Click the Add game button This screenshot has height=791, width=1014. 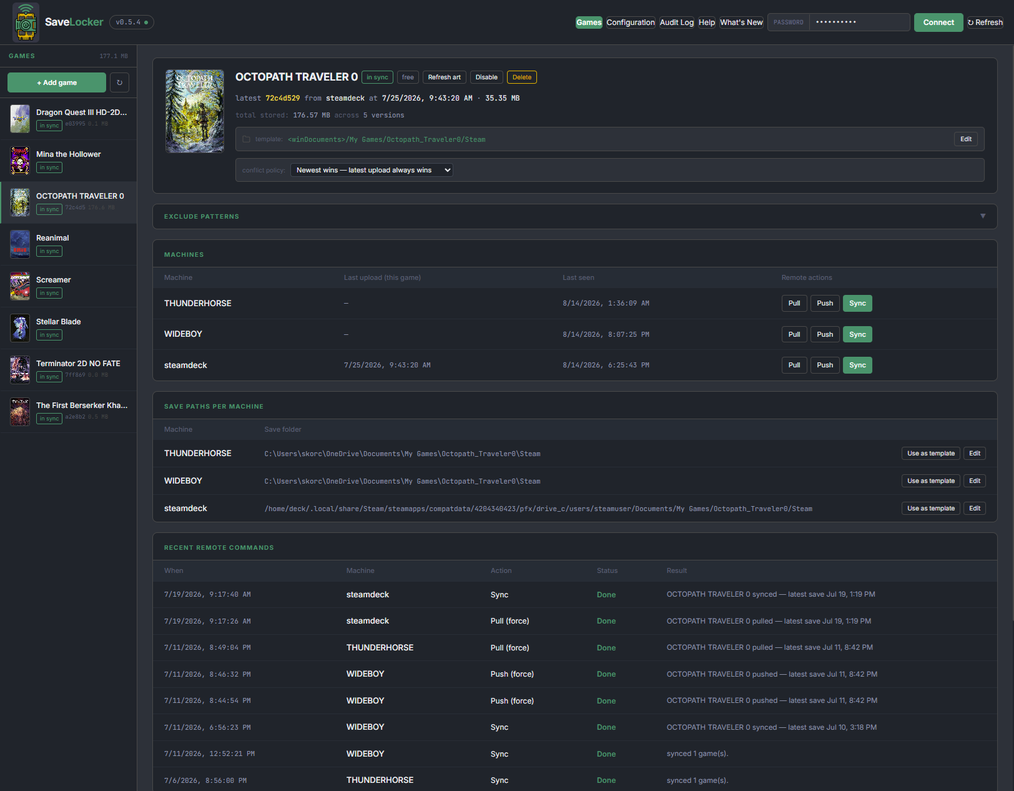pos(57,82)
